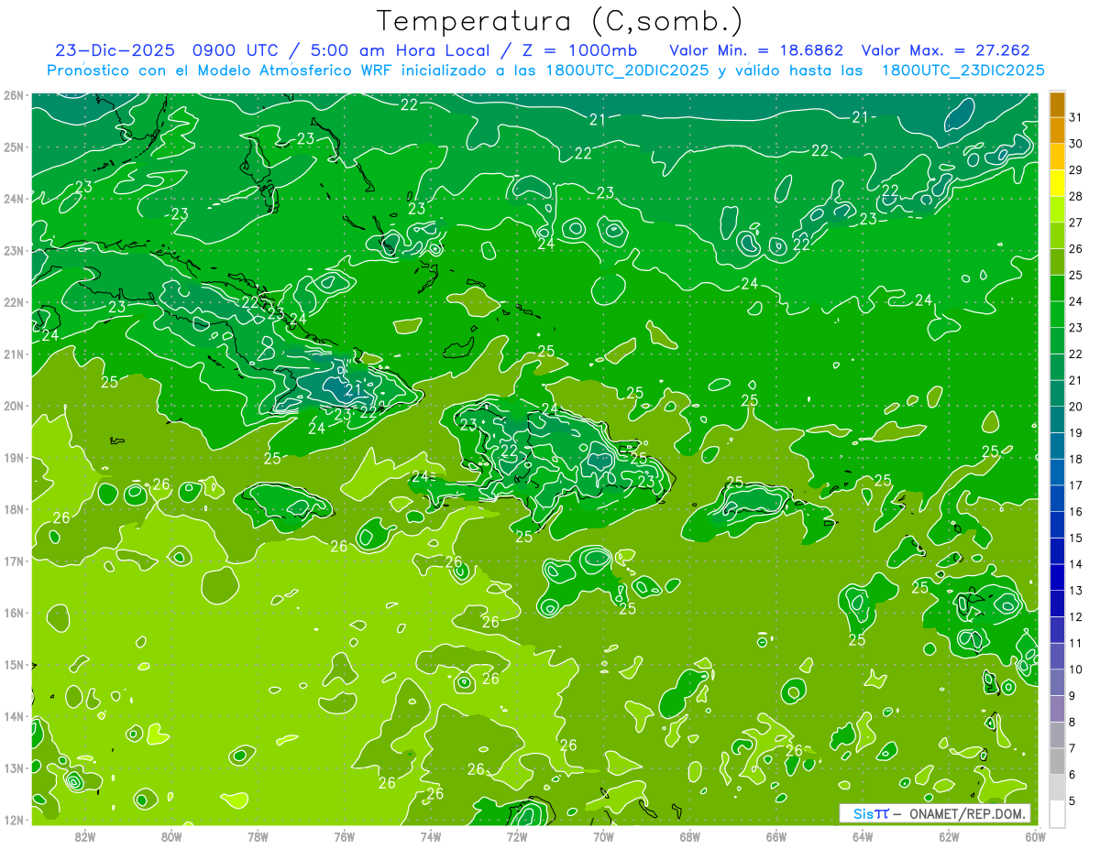Click the legend value '31' on color scale
The image size is (1100, 849).
(x=1075, y=117)
